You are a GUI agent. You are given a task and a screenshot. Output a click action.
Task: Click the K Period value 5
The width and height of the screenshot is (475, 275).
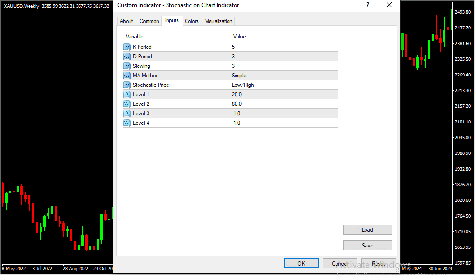tap(233, 47)
